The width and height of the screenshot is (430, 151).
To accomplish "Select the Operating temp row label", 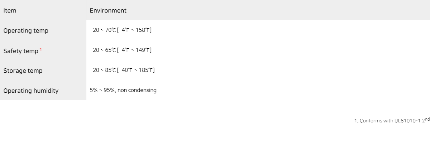I will tap(26, 30).
